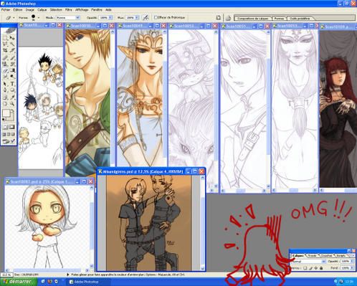
Task: Open the Mode dropdown in options bar
Action: point(68,17)
